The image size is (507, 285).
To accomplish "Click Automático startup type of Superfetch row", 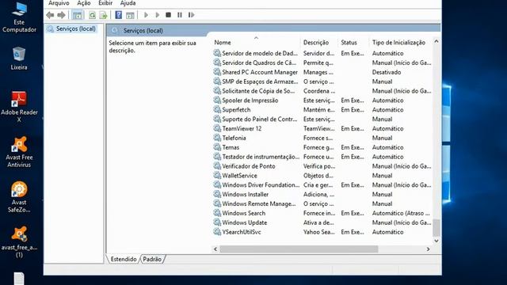I will [x=387, y=110].
